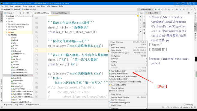This screenshot has width=197, height=111.
Task: Rerun the program from the Run panel
Action: pos(141,16)
